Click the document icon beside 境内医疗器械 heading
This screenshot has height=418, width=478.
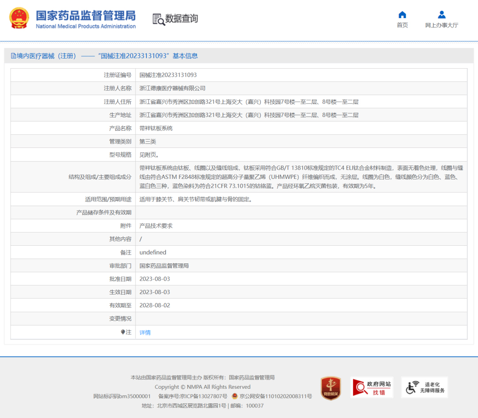point(13,56)
